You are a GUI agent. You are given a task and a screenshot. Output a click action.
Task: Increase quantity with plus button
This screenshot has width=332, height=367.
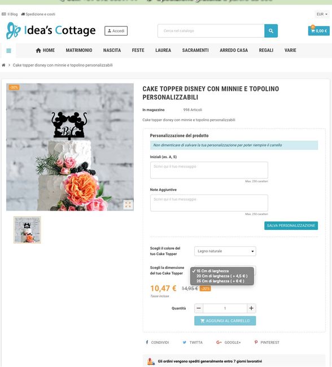[x=251, y=308]
